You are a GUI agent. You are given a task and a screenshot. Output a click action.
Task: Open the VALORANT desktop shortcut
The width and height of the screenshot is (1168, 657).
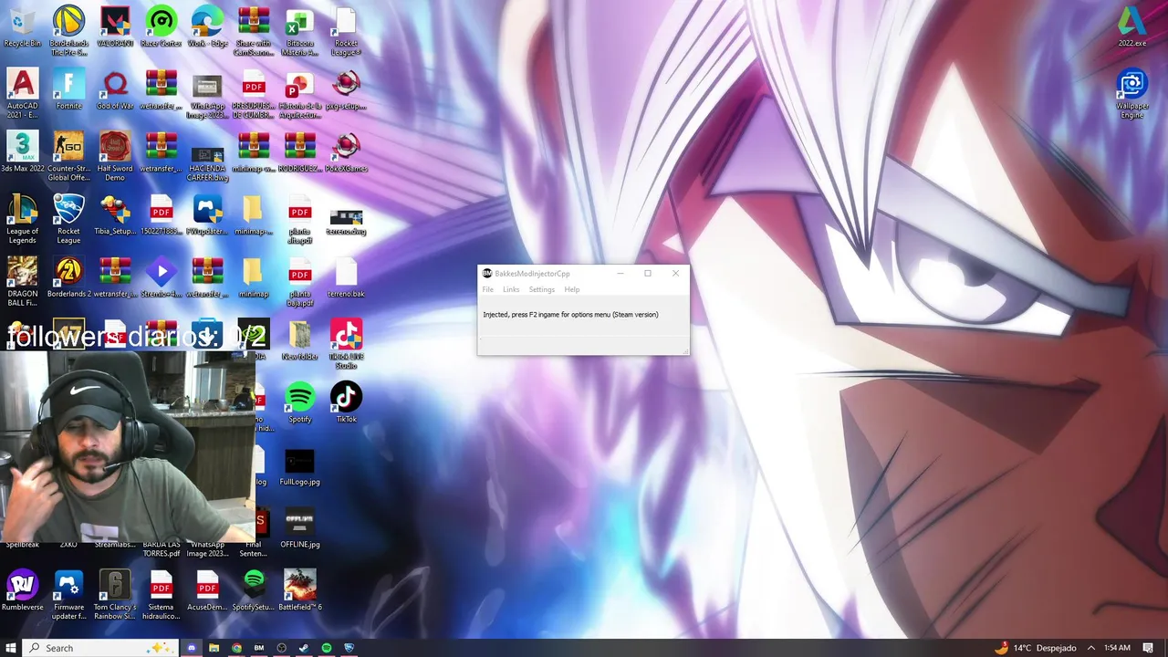(x=115, y=27)
